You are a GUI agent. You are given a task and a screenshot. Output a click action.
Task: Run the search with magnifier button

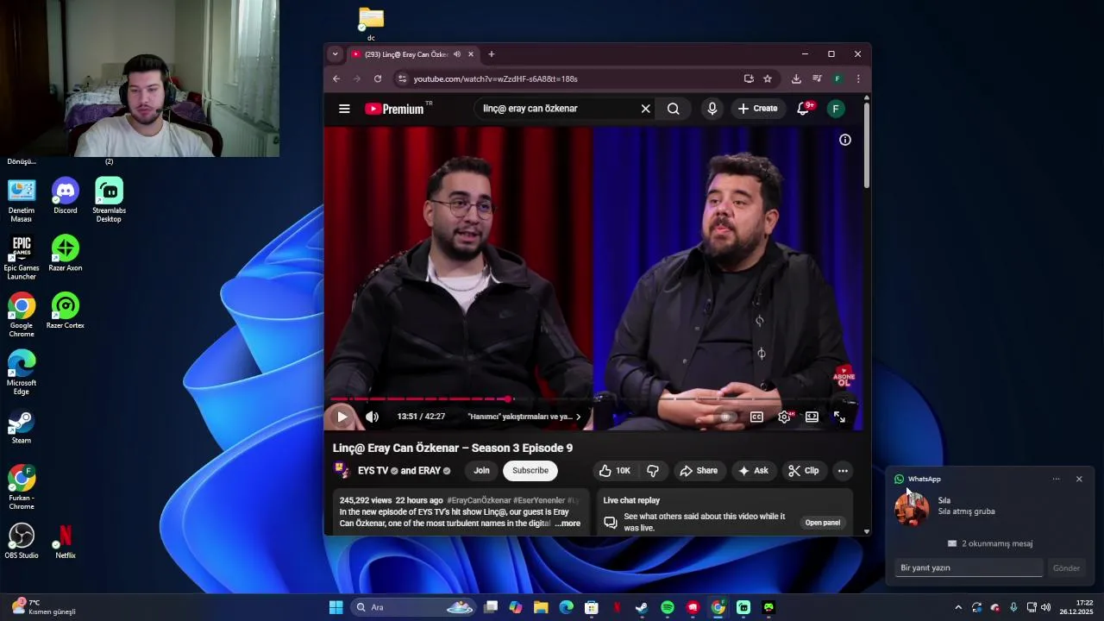(674, 109)
